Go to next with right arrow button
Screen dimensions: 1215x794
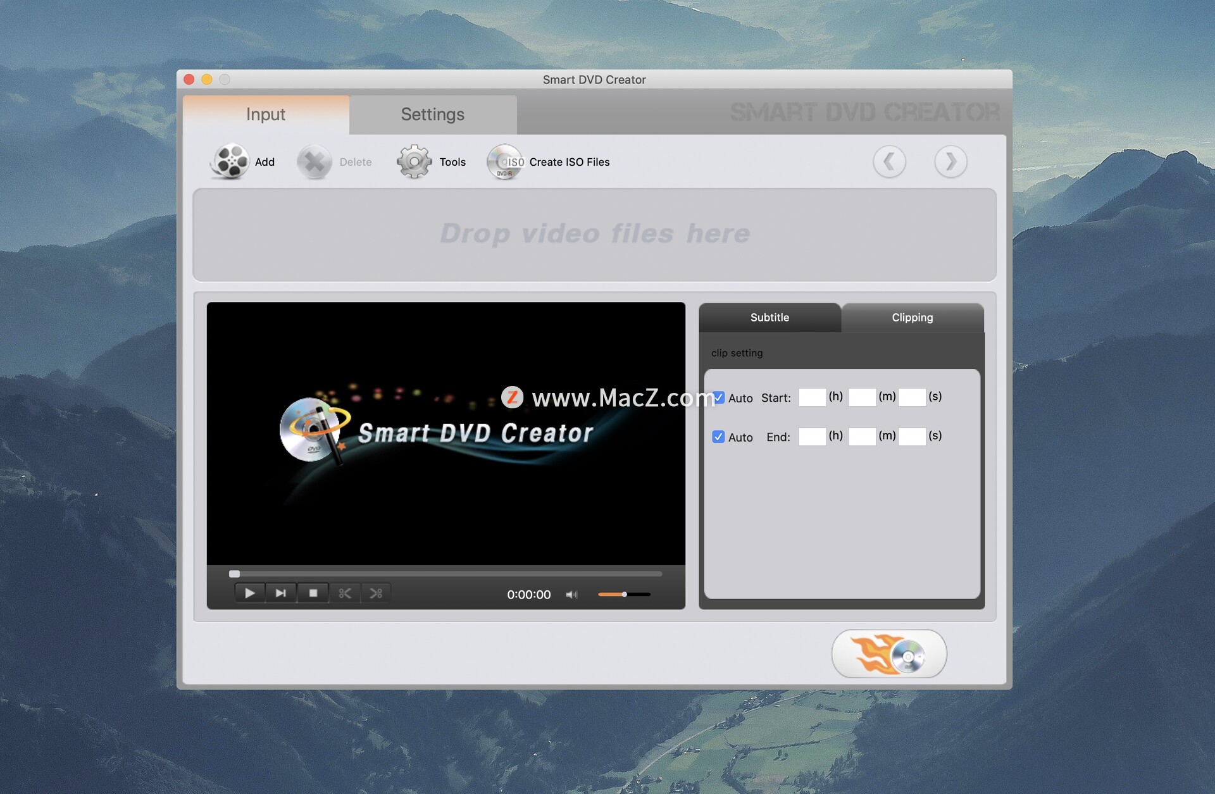click(x=950, y=162)
